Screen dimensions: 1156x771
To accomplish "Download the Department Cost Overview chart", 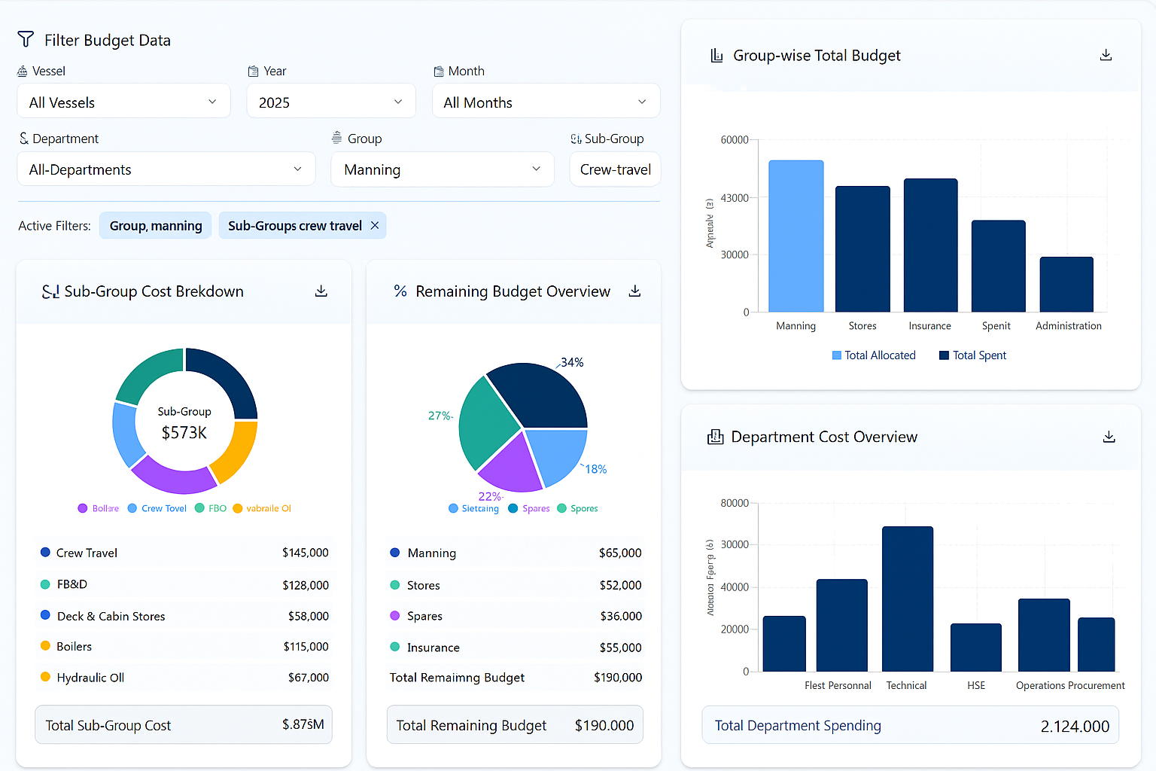I will pyautogui.click(x=1109, y=437).
